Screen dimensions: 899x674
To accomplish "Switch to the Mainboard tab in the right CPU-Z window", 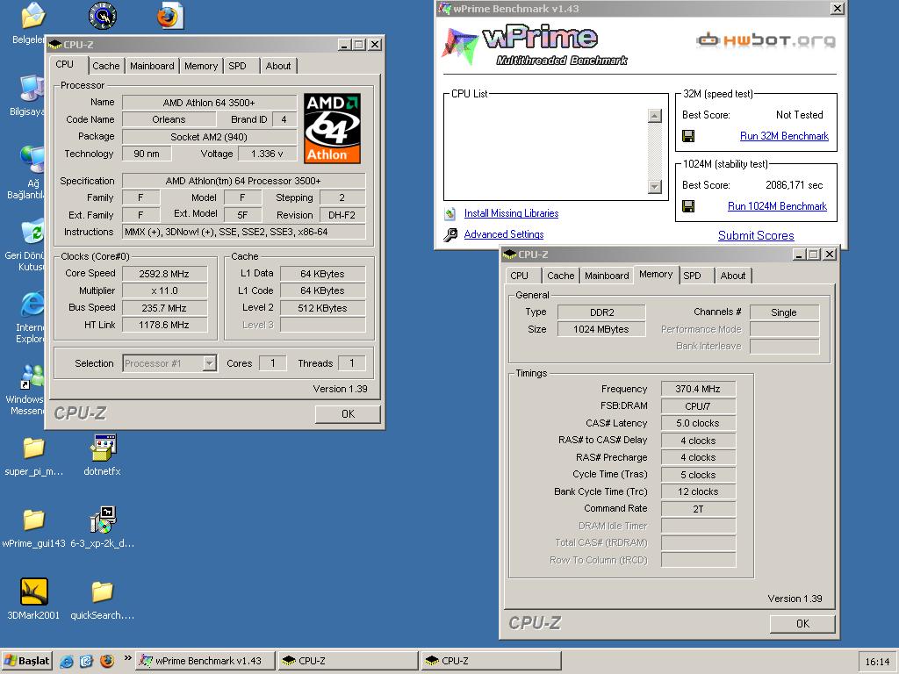I will (607, 276).
